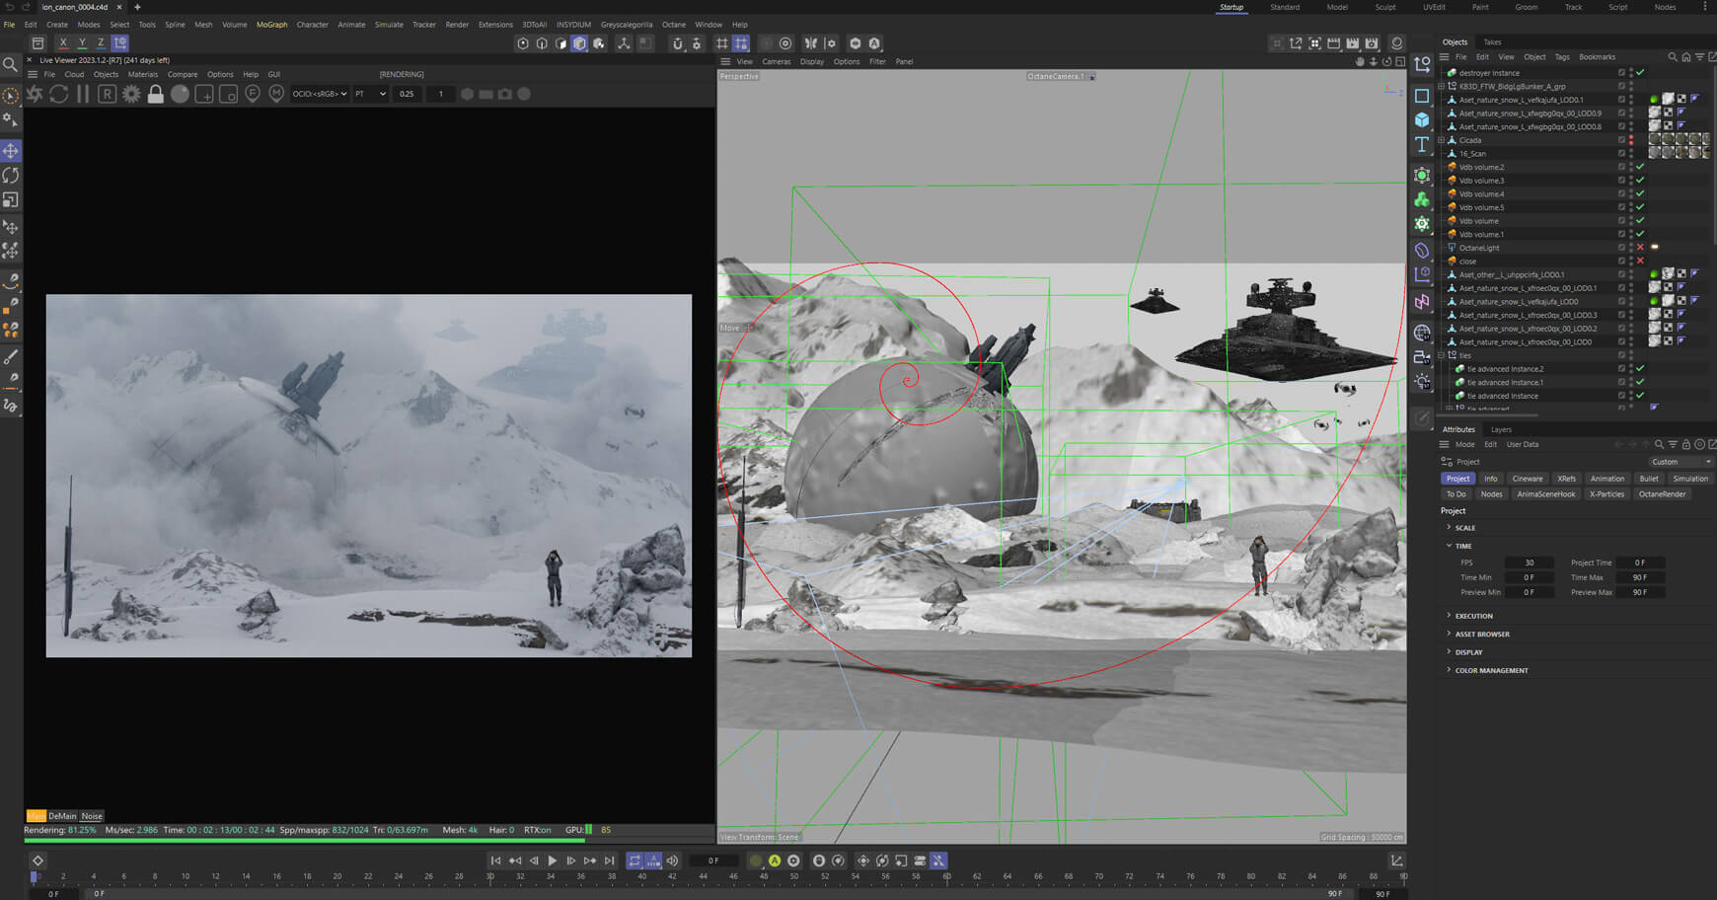Click the Octane send scene render icon
The height and width of the screenshot is (900, 1717).
pos(35,94)
